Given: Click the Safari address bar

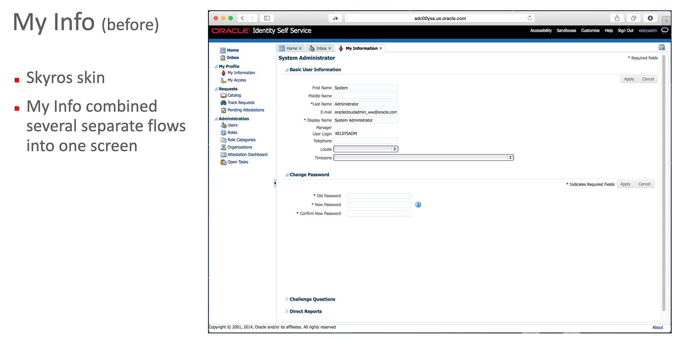Looking at the screenshot, I should tap(440, 18).
